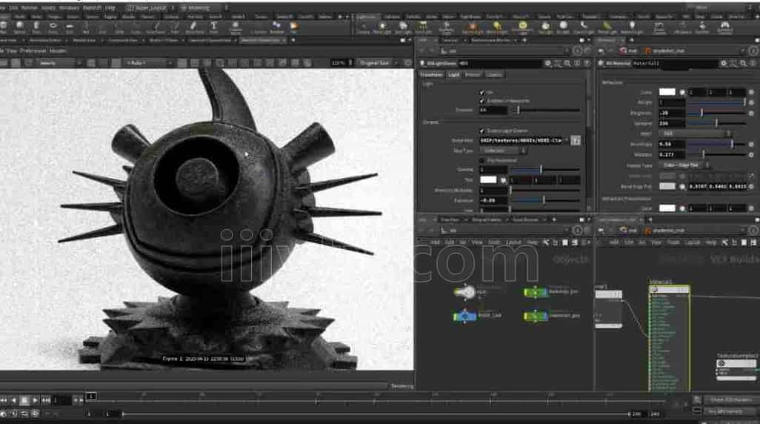The image size is (760, 424).
Task: Select the blue camera node in Objects network
Action: [465, 317]
